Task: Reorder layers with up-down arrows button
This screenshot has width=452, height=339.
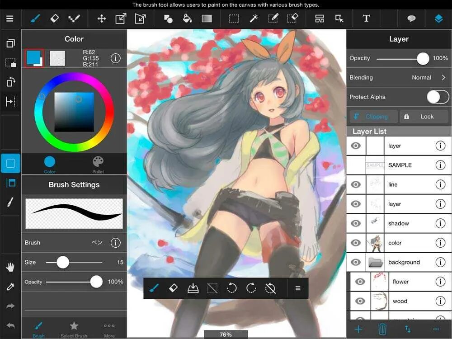Action: tap(408, 329)
